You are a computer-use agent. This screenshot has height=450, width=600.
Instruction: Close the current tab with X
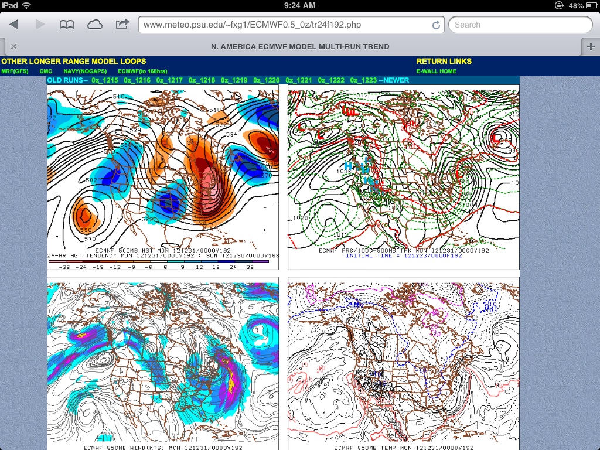point(13,47)
